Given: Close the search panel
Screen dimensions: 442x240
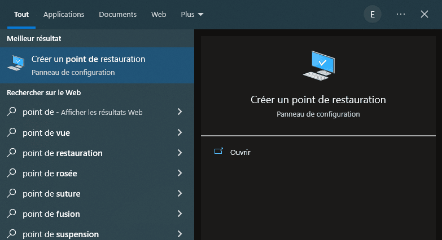Looking at the screenshot, I should (425, 14).
